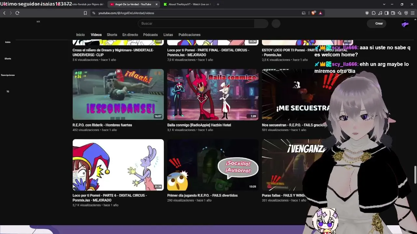The image size is (417, 234).
Task: Open ¡ESCONDANSE! R.E.P.O. video thumbnail
Action: 118,95
